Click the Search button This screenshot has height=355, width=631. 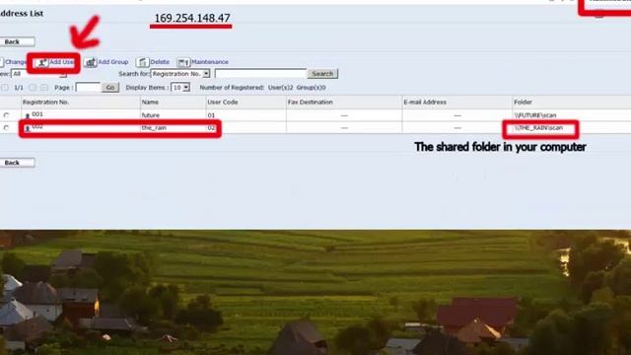coord(322,74)
